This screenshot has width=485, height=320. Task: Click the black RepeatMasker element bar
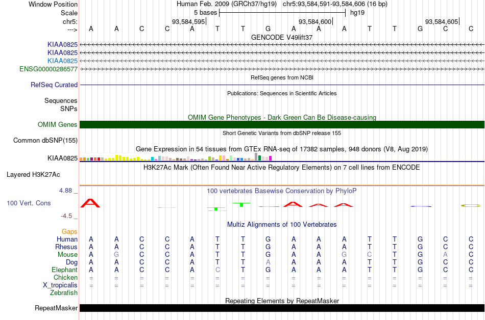(x=282, y=308)
